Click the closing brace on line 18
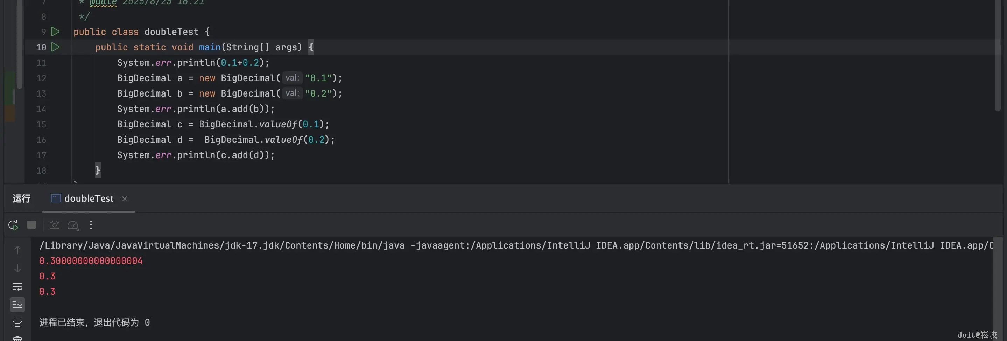 (98, 170)
